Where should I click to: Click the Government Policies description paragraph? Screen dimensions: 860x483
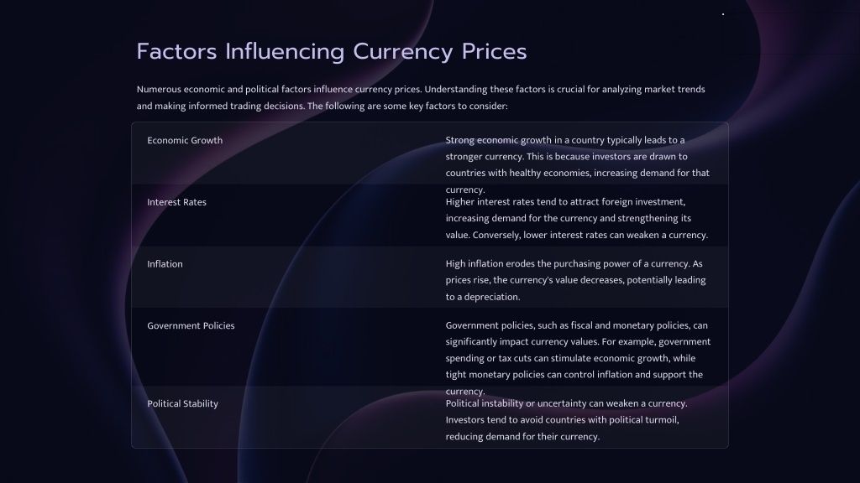[578, 358]
